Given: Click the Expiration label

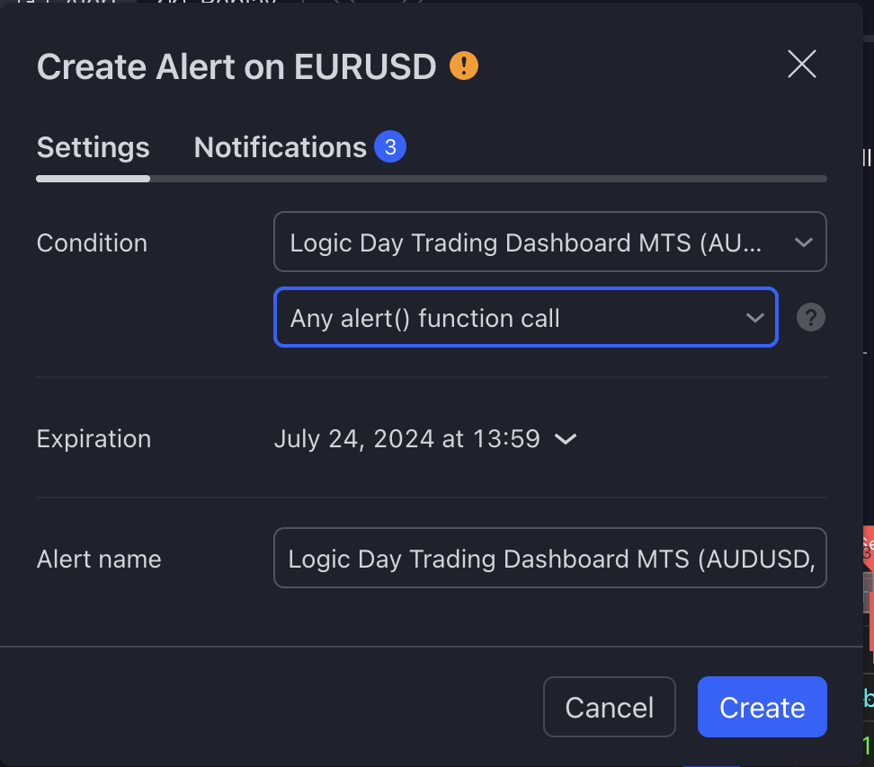Looking at the screenshot, I should point(94,439).
